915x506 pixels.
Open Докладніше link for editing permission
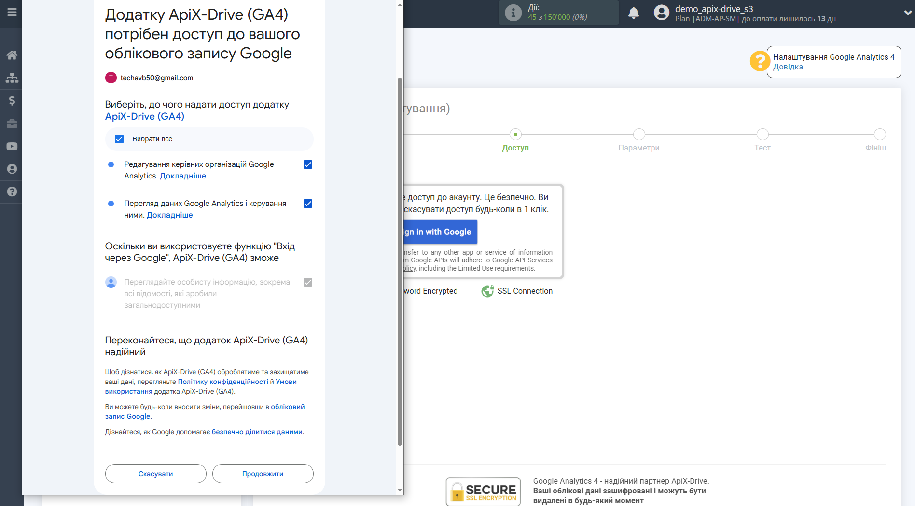pyautogui.click(x=183, y=176)
